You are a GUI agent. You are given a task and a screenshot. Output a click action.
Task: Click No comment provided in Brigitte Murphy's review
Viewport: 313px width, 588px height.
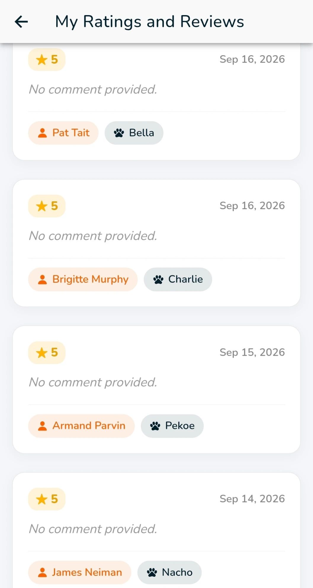click(x=93, y=236)
